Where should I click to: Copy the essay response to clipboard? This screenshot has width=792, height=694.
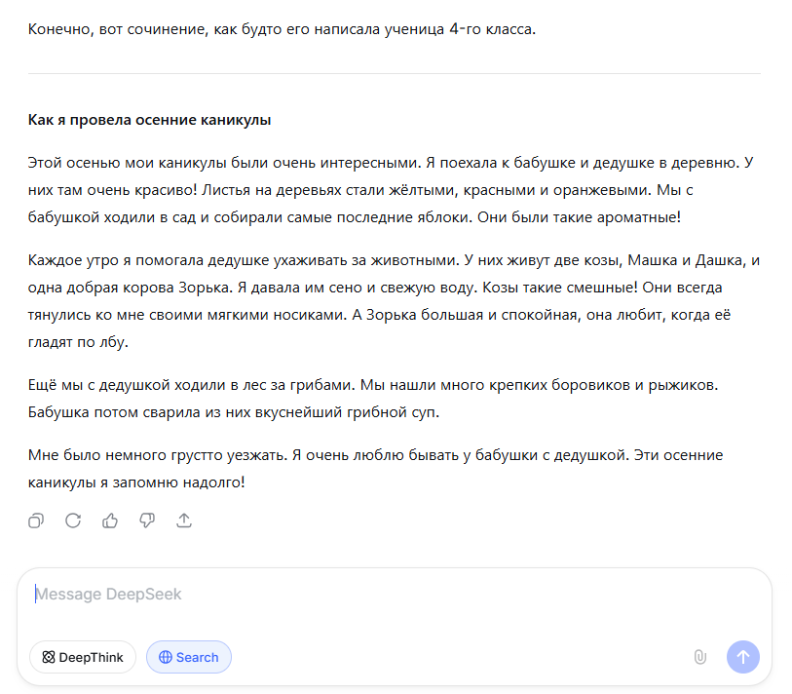(x=36, y=520)
